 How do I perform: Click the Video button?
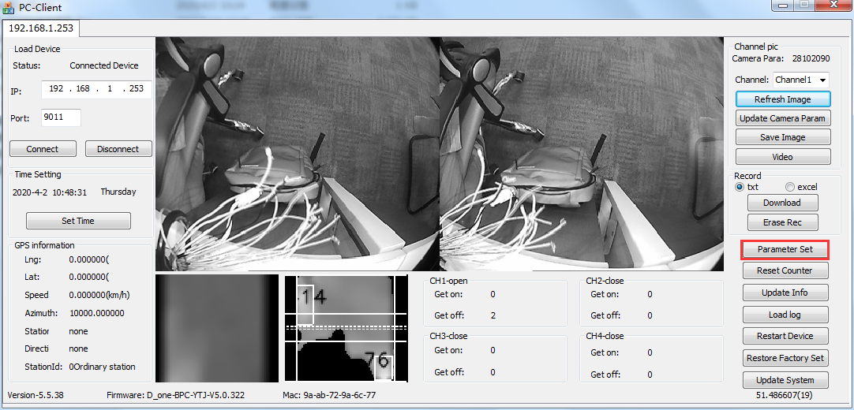coord(783,157)
